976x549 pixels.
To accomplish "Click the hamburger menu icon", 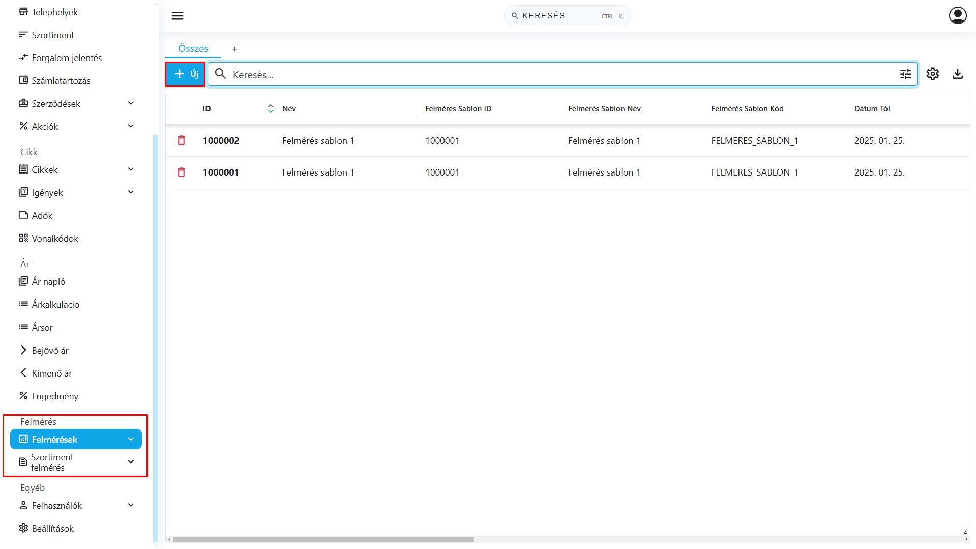I will click(178, 16).
